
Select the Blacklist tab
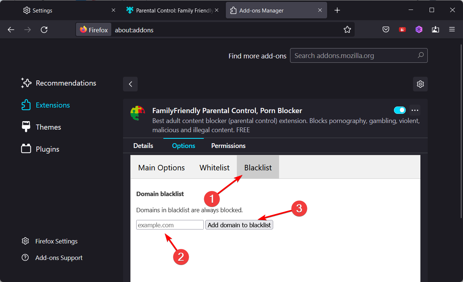click(258, 168)
